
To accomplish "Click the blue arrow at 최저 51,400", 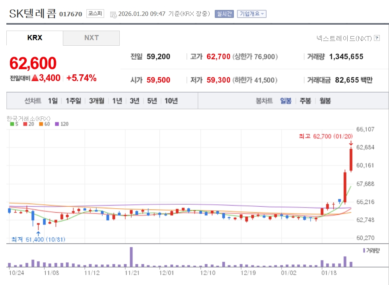I will 38,233.
